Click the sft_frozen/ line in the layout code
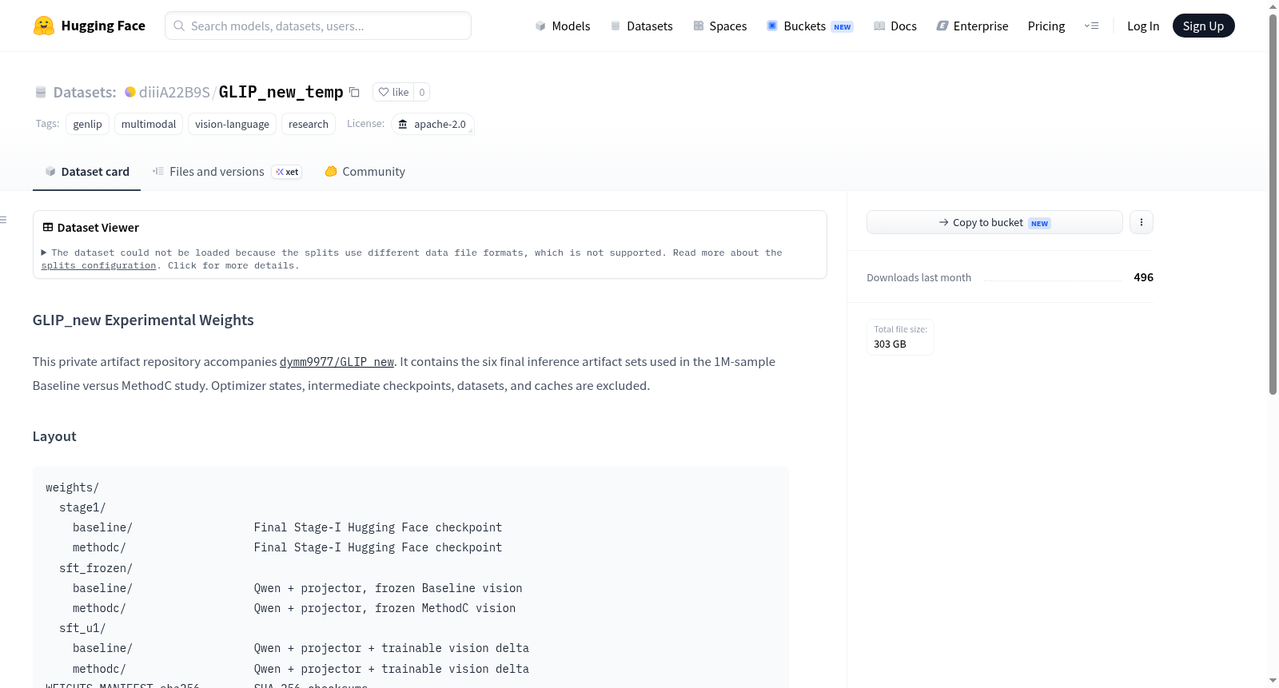Screen dimensions: 1279x688 [96, 568]
